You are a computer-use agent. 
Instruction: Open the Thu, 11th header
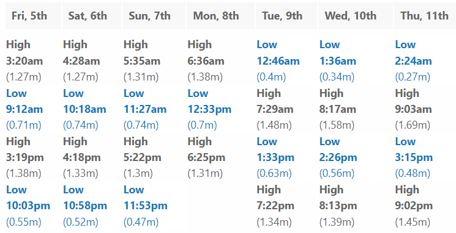pos(424,16)
